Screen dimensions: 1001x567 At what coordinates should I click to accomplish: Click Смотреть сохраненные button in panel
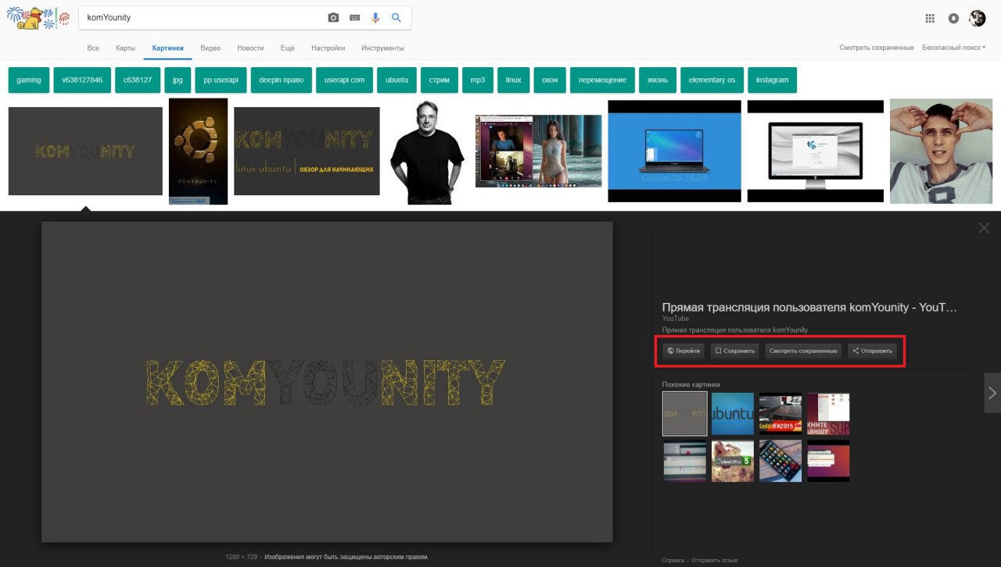click(x=803, y=351)
